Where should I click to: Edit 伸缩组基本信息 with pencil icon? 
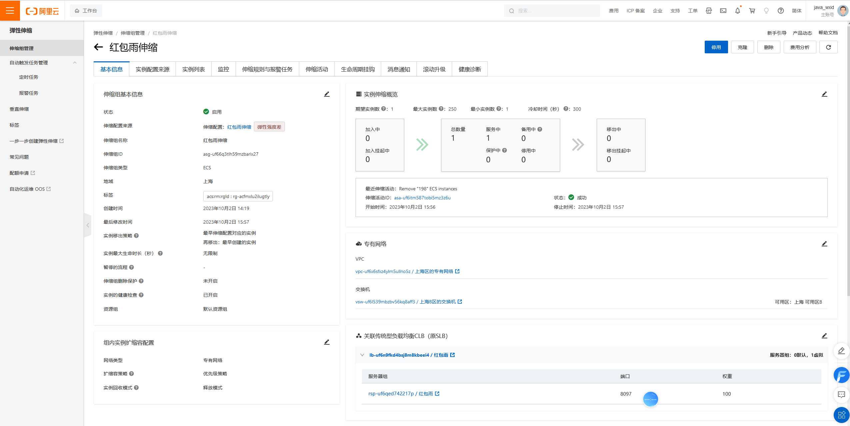click(x=327, y=94)
